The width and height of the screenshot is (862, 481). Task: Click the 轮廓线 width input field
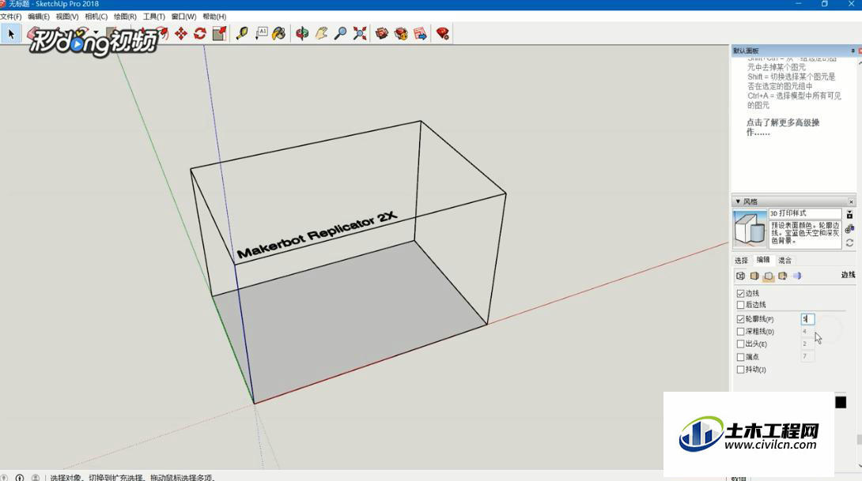(x=807, y=319)
